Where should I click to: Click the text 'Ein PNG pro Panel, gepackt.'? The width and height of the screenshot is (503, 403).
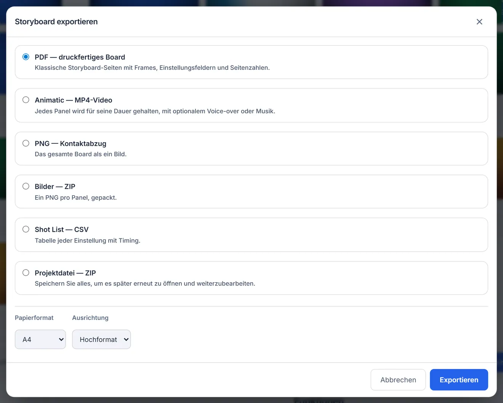pyautogui.click(x=76, y=197)
